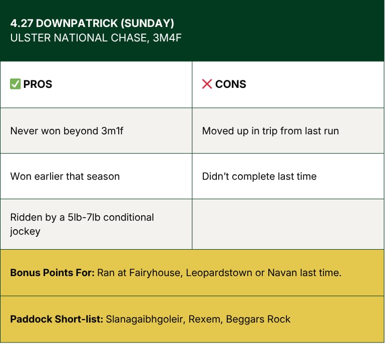The image size is (385, 344).
Task: Click the empty cons cell in last row
Action: coord(288,224)
